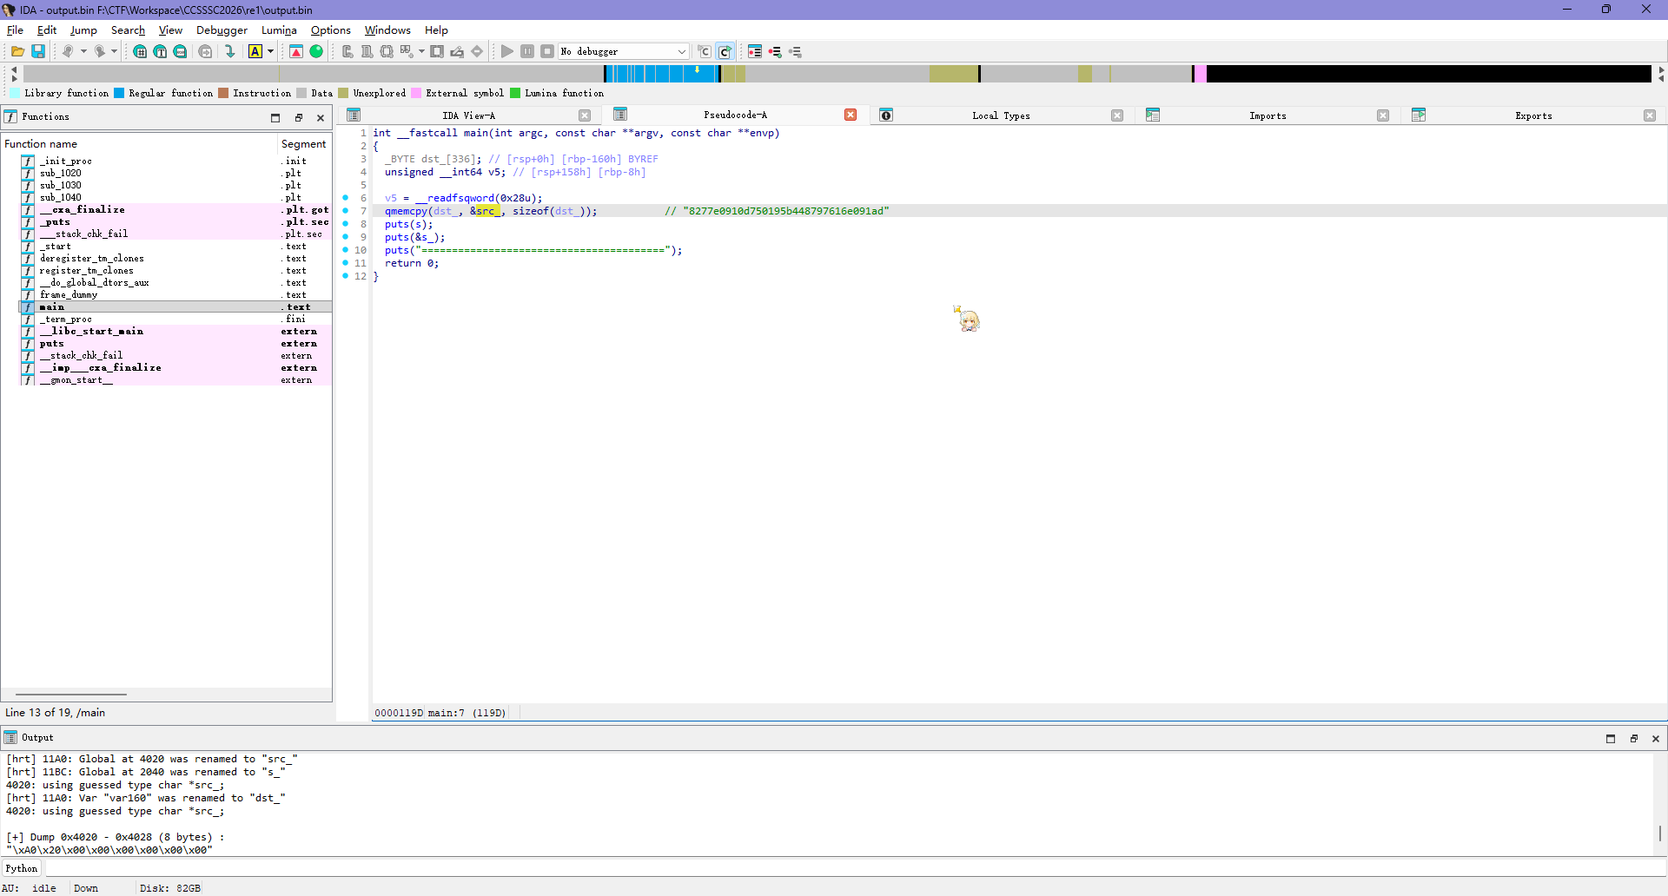Select the deregister_tm_clones function
1668x896 pixels.
[x=92, y=259]
